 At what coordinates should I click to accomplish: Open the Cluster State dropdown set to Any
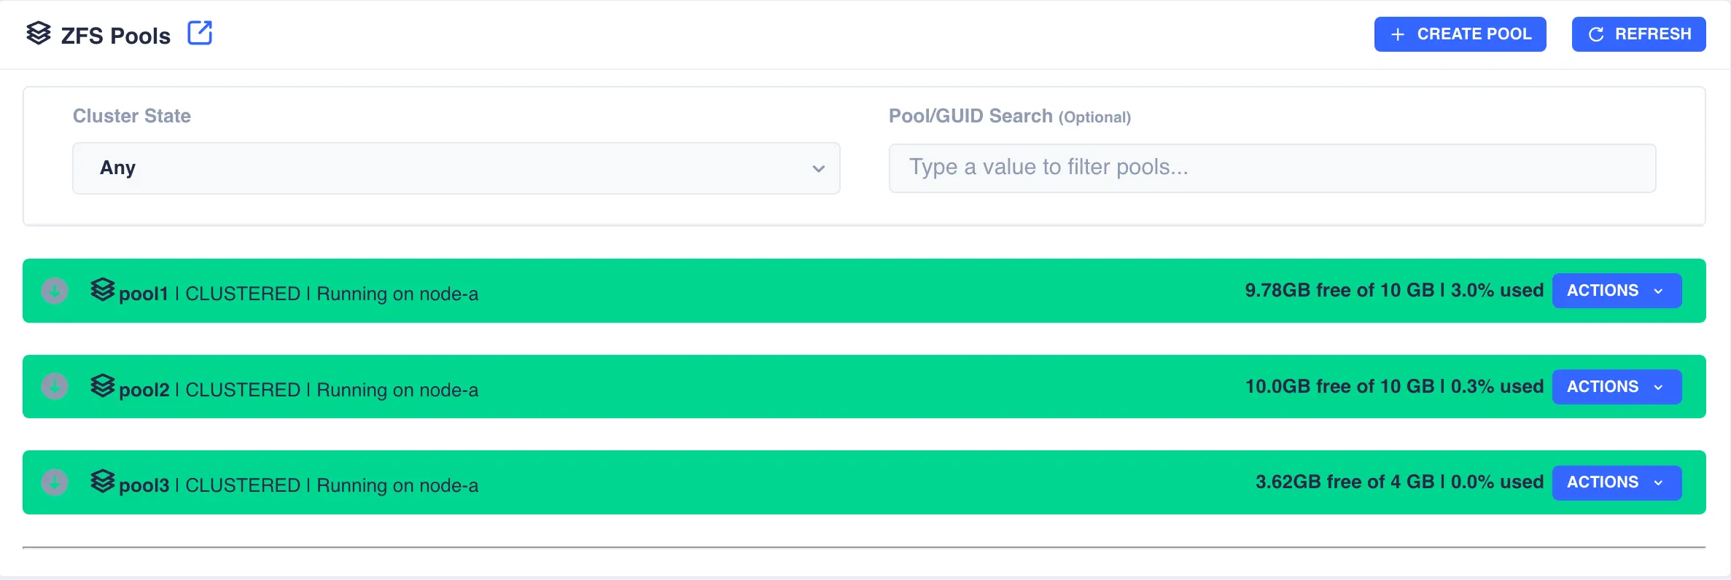click(x=455, y=168)
